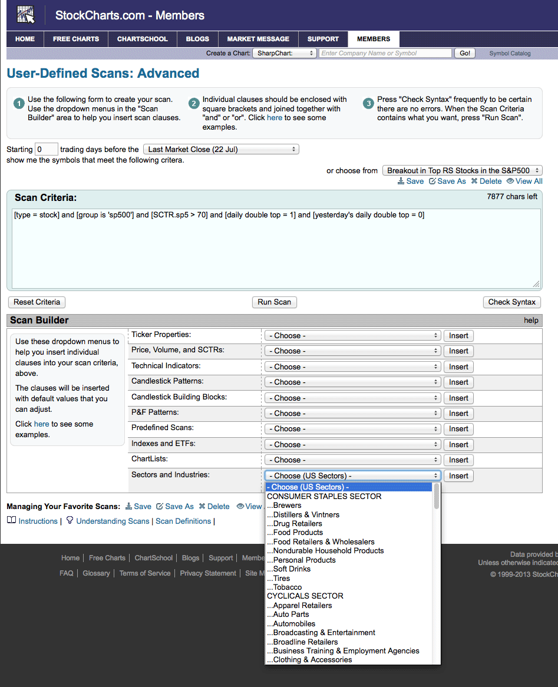
Task: Click the top Save icon link
Action: coord(410,181)
